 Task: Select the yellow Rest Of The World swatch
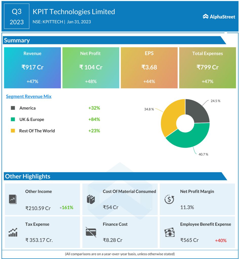[x=13, y=131]
